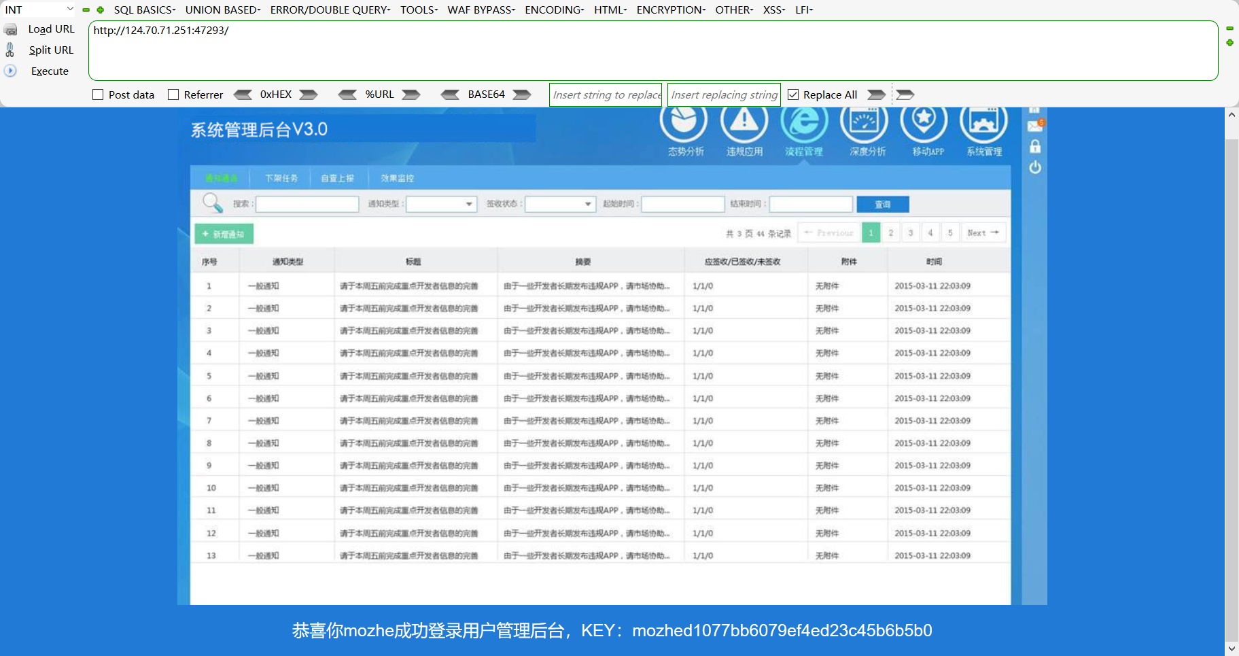This screenshot has height=656, width=1239.
Task: Click inside the URL text area
Action: pyautogui.click(x=653, y=51)
